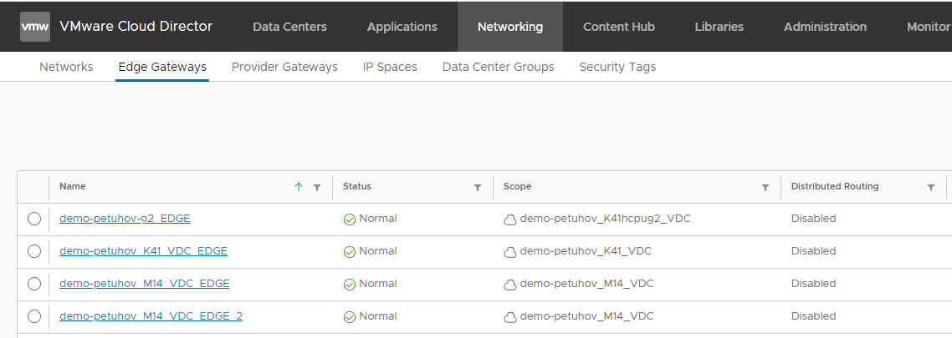The width and height of the screenshot is (952, 338).
Task: Click the cloud icon beside demo-petuhov_K41_VDC scope
Action: click(x=509, y=252)
